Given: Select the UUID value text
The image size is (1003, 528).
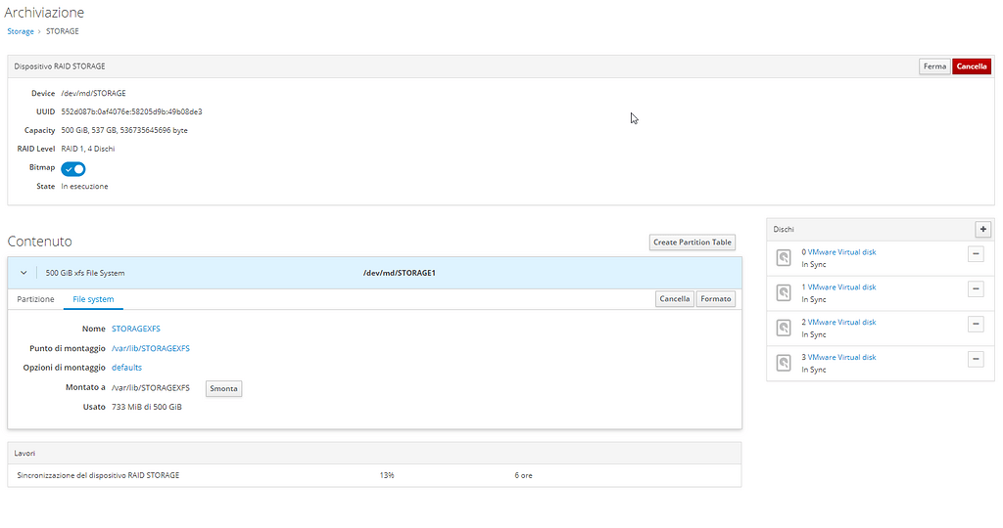Looking at the screenshot, I should (x=132, y=111).
